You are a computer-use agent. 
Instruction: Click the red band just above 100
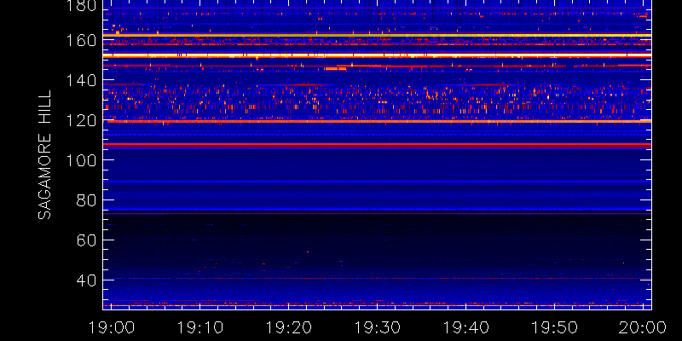(377, 145)
